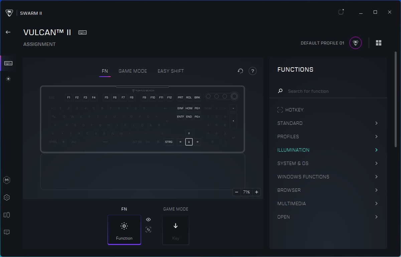Screen dimensions: 401x257
Task: Select the numpad minus key
Action: pos(233,108)
